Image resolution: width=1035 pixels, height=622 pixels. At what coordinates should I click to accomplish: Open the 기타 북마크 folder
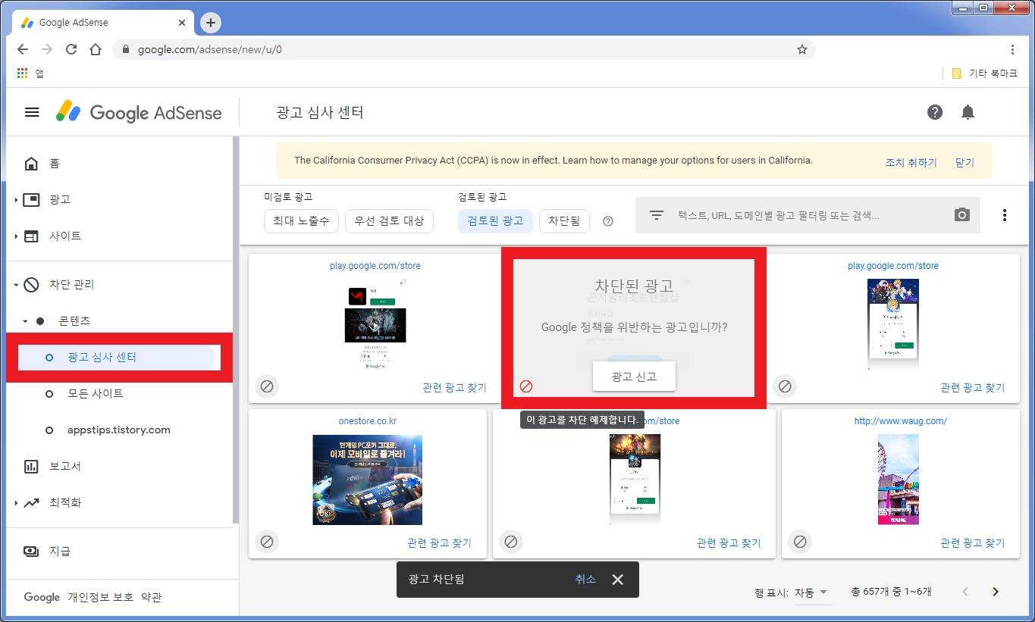[x=984, y=73]
